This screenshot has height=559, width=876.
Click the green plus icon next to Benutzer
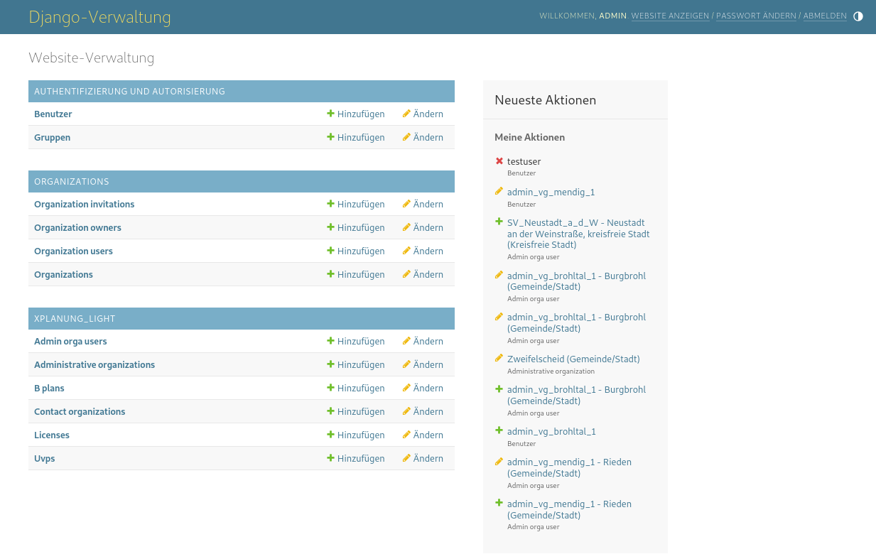(x=330, y=114)
